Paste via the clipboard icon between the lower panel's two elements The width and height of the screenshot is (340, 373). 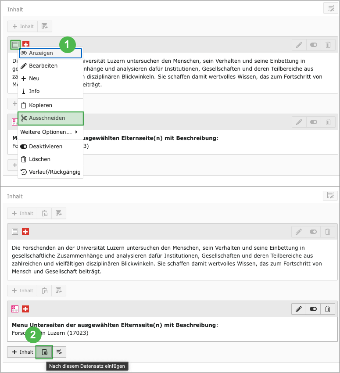point(44,291)
